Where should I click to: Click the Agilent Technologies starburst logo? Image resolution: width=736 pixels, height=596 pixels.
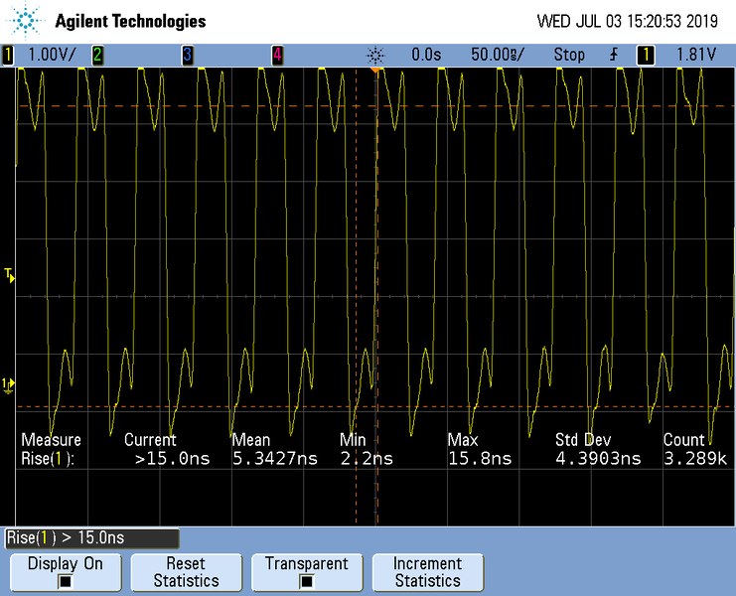point(26,20)
